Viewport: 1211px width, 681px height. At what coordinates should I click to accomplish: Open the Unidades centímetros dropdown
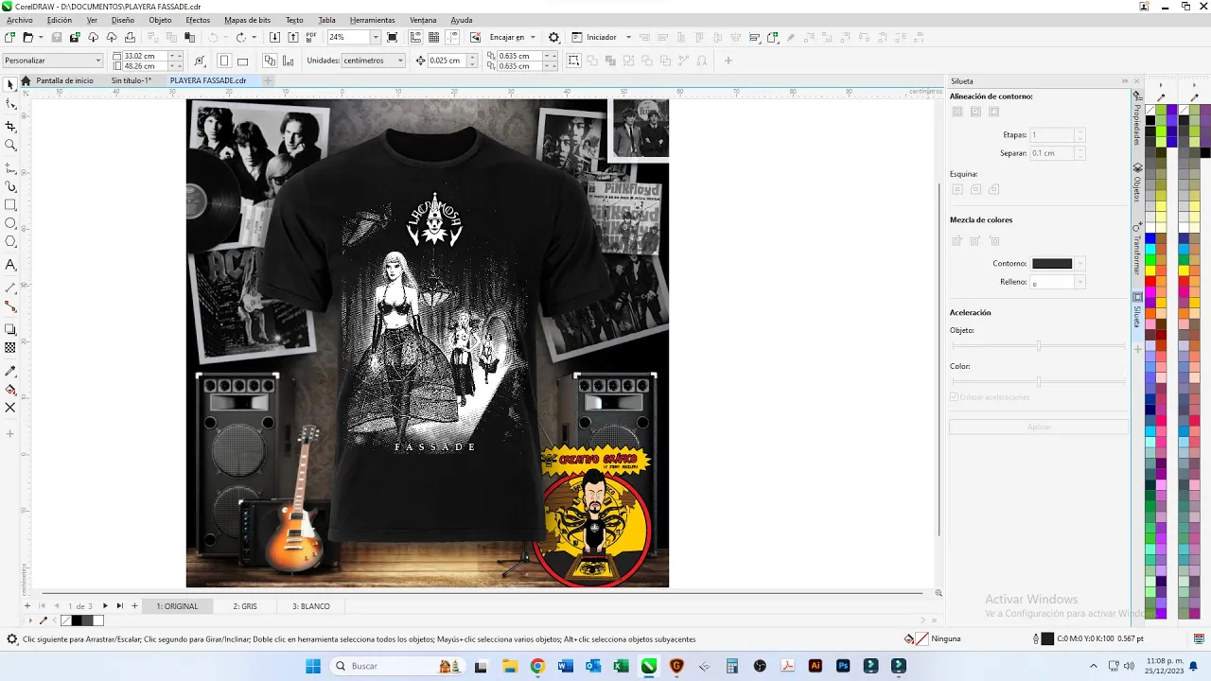(400, 61)
